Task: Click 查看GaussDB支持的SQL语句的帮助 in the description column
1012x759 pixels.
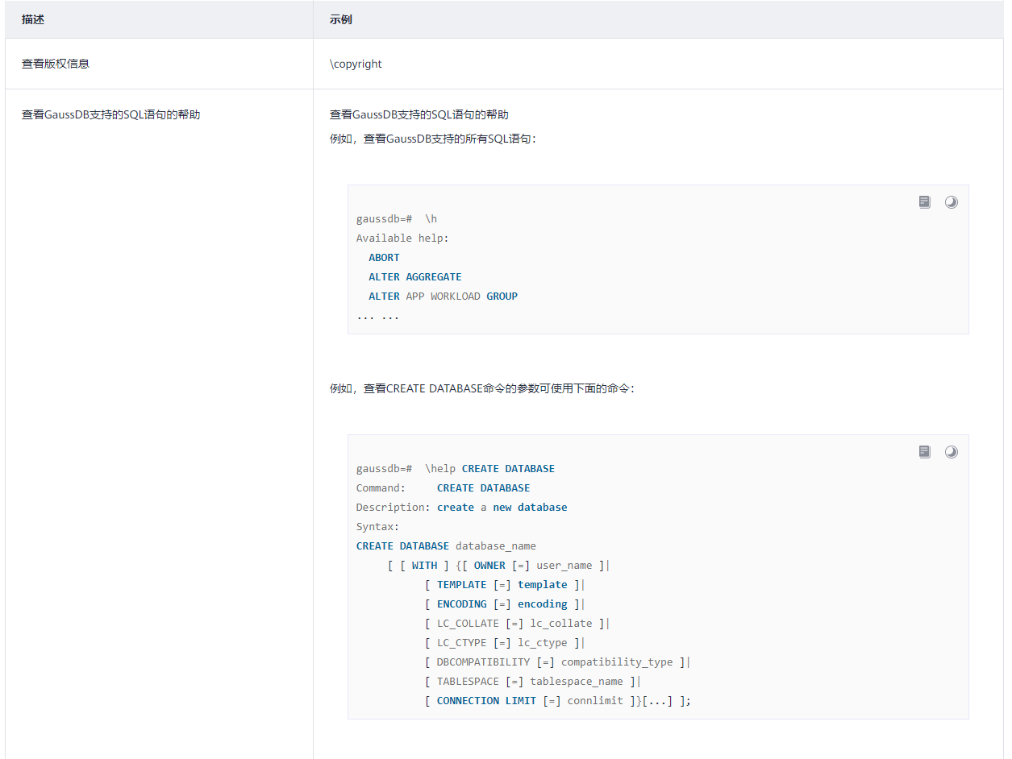Action: click(x=110, y=114)
